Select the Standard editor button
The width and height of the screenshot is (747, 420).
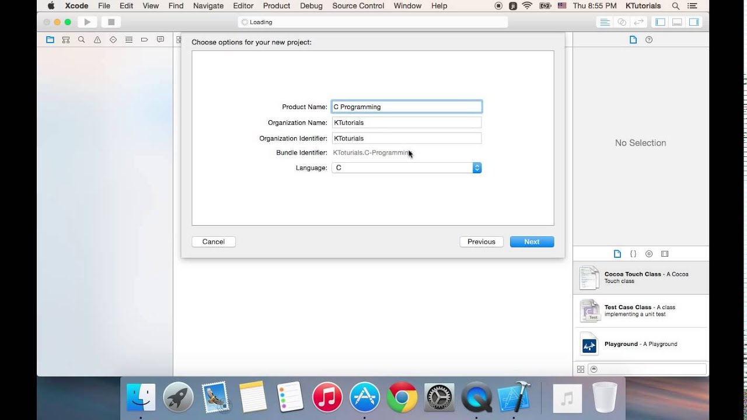(605, 22)
